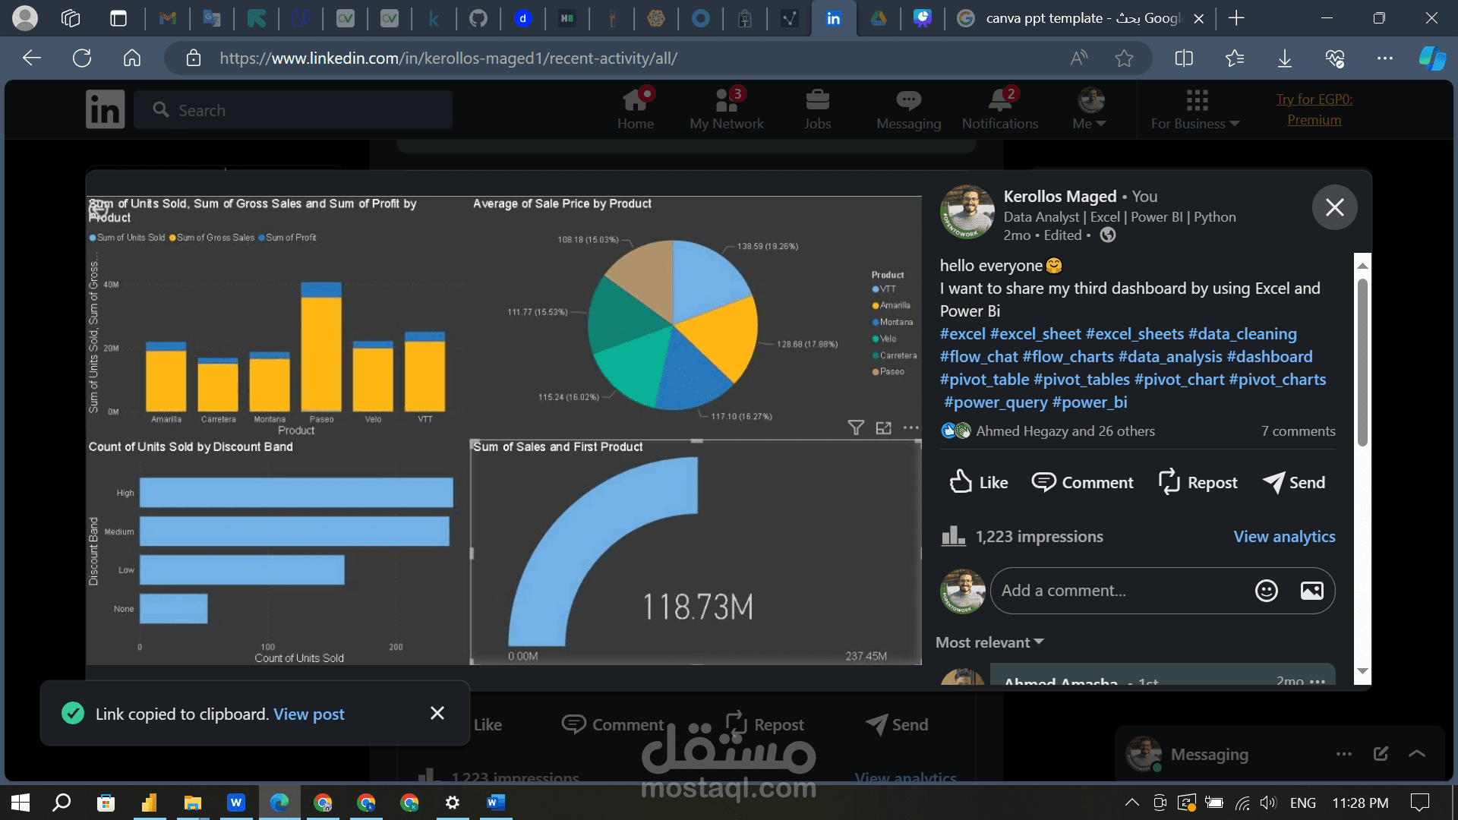Expand the Most relevant sort dropdown
This screenshot has width=1458, height=820.
989,642
